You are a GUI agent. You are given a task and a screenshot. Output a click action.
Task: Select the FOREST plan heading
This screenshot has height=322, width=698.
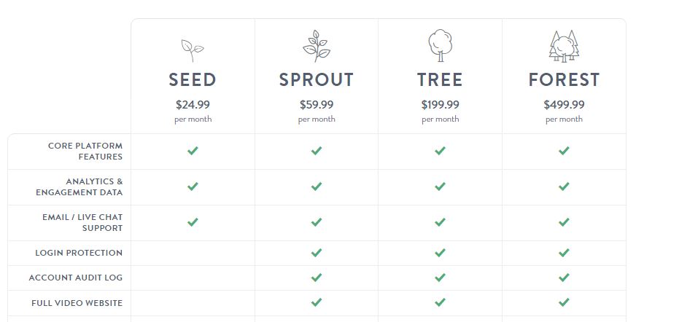point(564,80)
